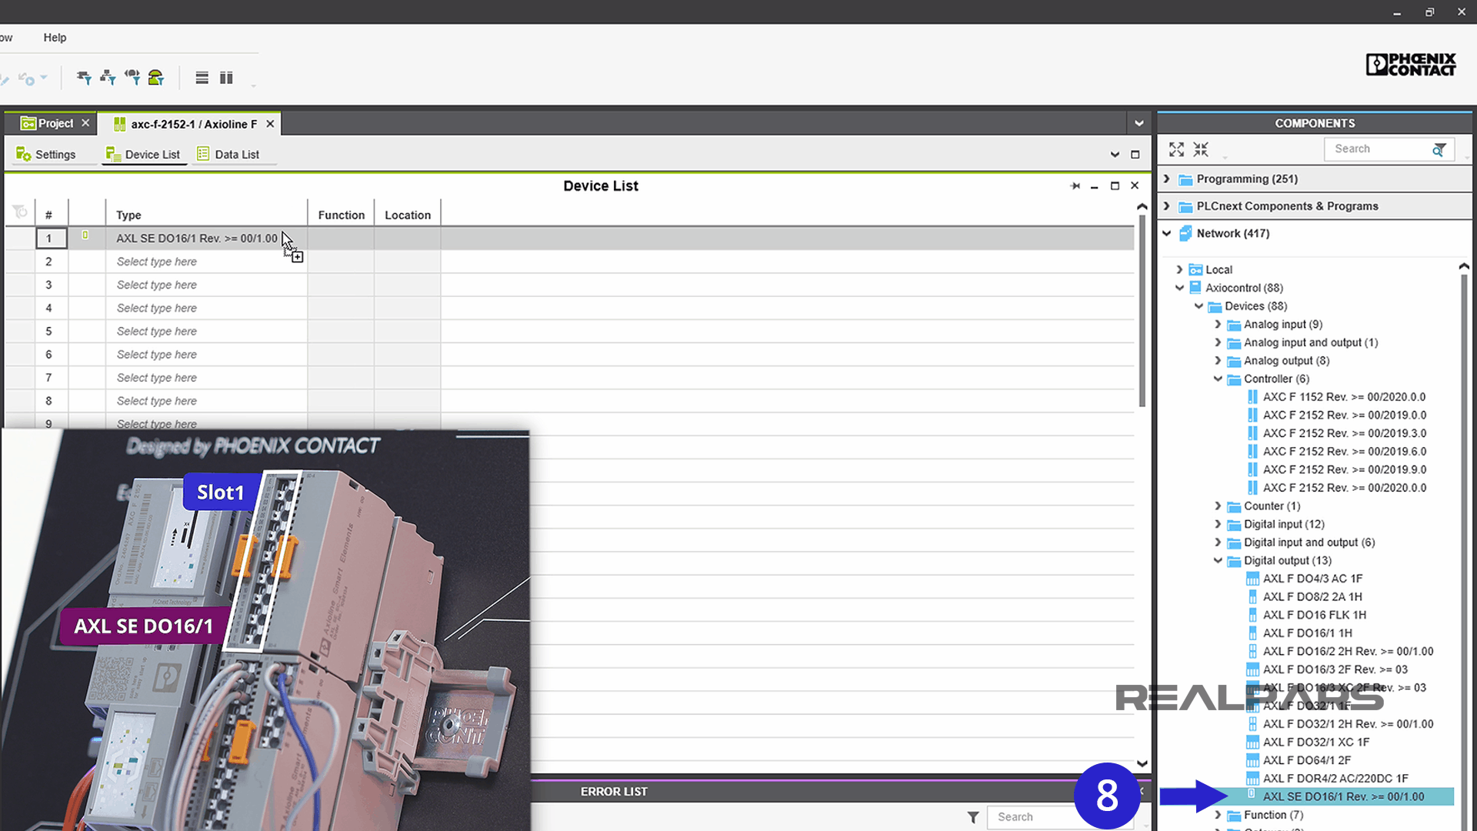The height and width of the screenshot is (831, 1477).
Task: Open the editor tabs overflow chevron
Action: [x=1115, y=155]
